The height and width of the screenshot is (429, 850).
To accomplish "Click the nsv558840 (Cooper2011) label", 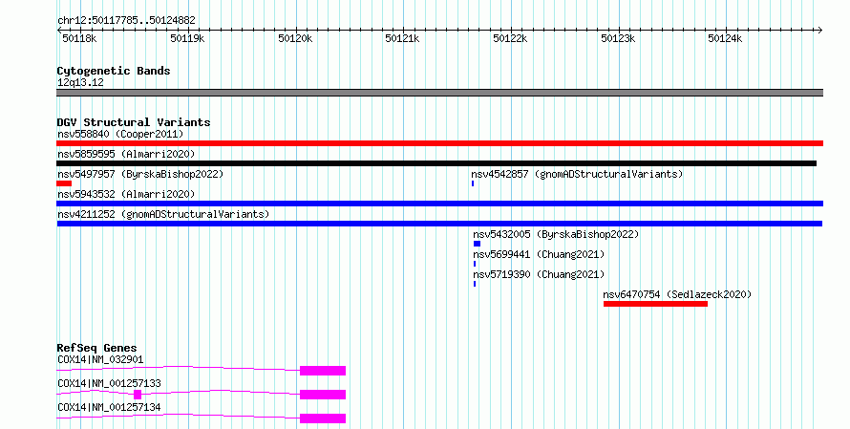I will [120, 134].
